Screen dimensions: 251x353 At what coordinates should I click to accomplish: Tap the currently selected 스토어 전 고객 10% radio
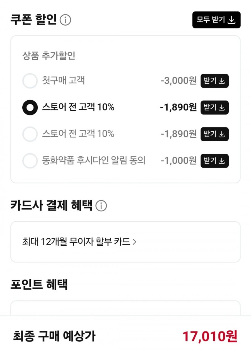30,107
